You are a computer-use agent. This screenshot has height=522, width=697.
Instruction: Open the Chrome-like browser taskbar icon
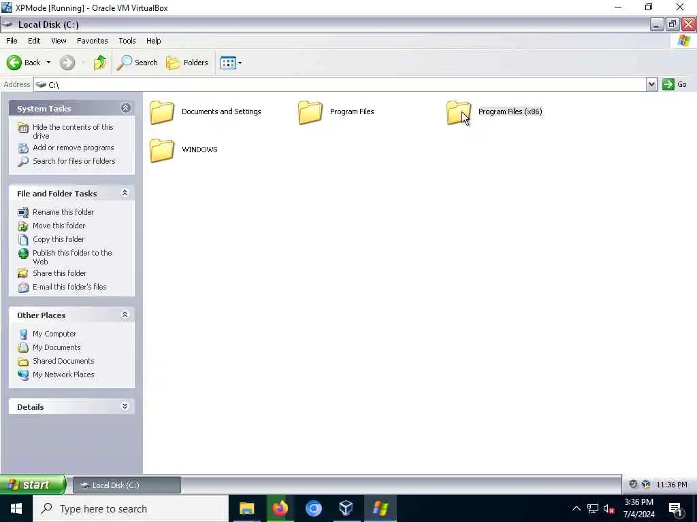[x=313, y=508]
